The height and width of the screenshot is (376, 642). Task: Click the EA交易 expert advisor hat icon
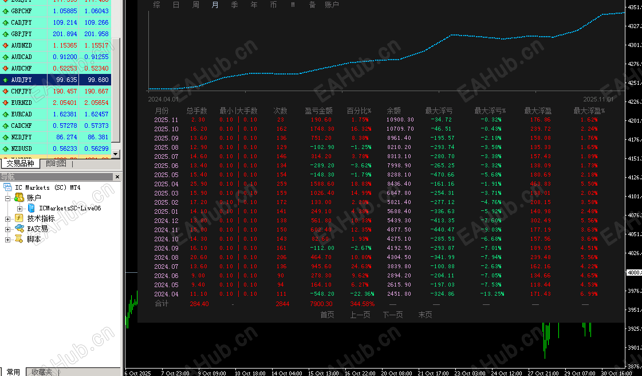[x=19, y=229]
